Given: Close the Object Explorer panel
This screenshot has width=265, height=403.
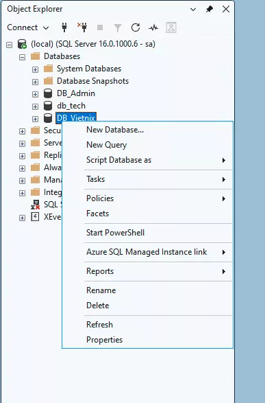Looking at the screenshot, I should [x=226, y=9].
